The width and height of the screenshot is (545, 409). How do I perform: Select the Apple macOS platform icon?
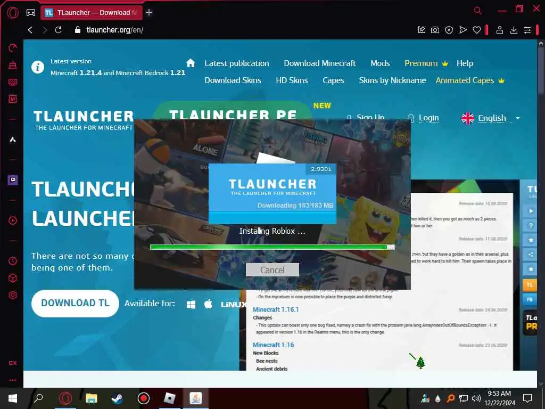(208, 304)
